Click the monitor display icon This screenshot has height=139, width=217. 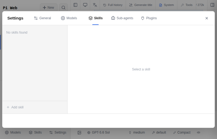click(85, 5)
